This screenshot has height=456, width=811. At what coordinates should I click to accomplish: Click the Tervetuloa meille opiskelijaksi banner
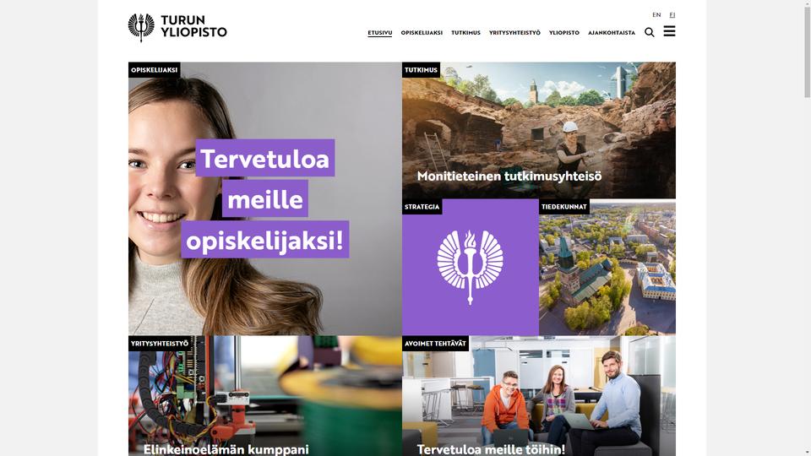pos(264,198)
